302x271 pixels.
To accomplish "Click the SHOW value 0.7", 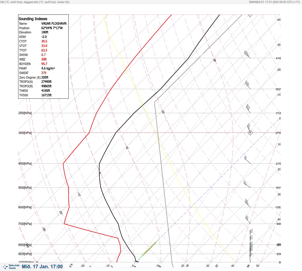I will click(43, 55).
